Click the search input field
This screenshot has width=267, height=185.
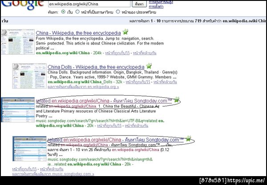click(89, 4)
